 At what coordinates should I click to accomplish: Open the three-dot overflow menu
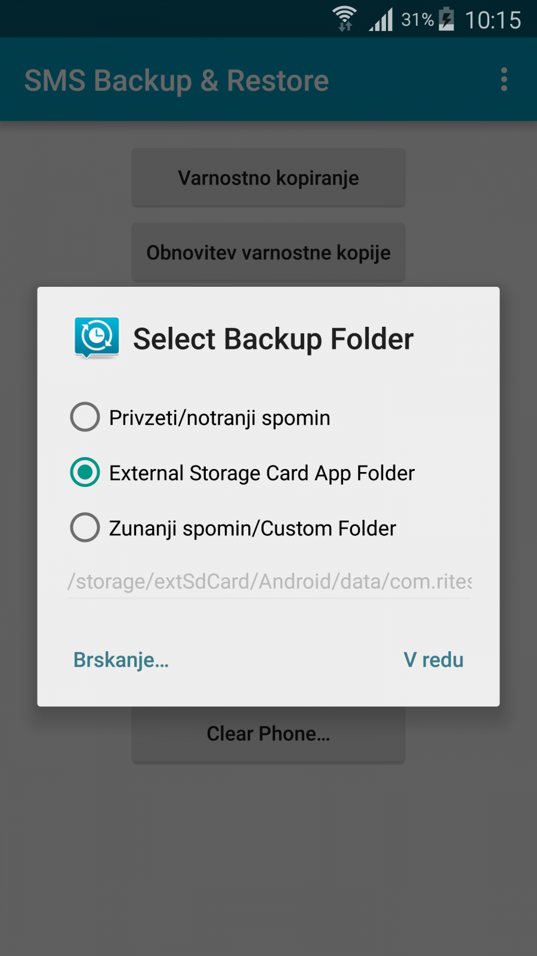point(504,79)
